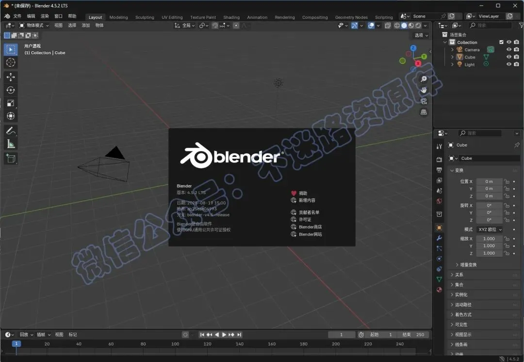Viewport: 524px width, 362px height.
Task: Switch to wireframe shading mode
Action: point(397,25)
